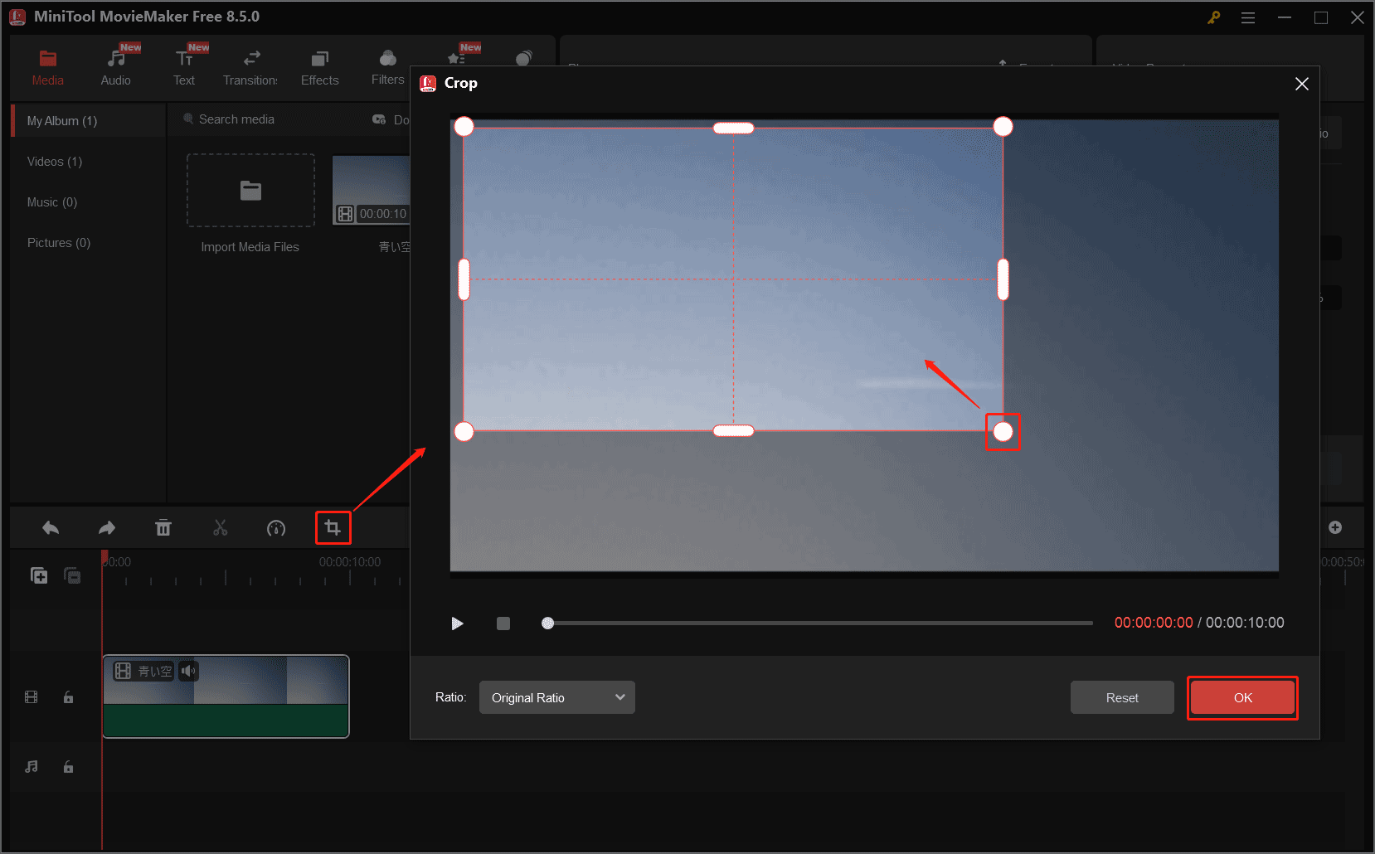Open the hamburger menu at top right
The image size is (1375, 854).
coord(1248,17)
